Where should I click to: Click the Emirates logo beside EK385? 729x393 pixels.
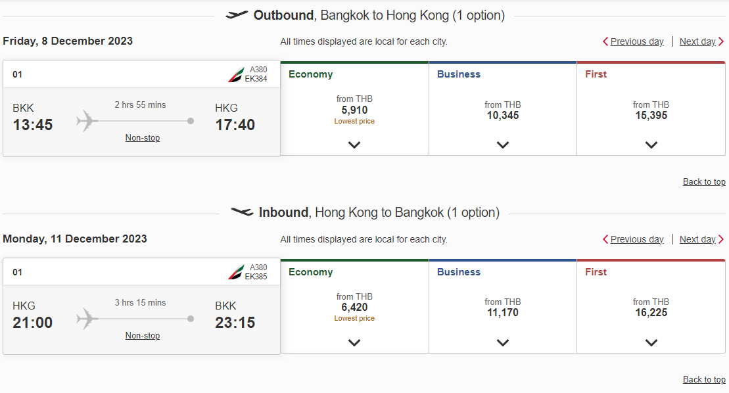236,272
